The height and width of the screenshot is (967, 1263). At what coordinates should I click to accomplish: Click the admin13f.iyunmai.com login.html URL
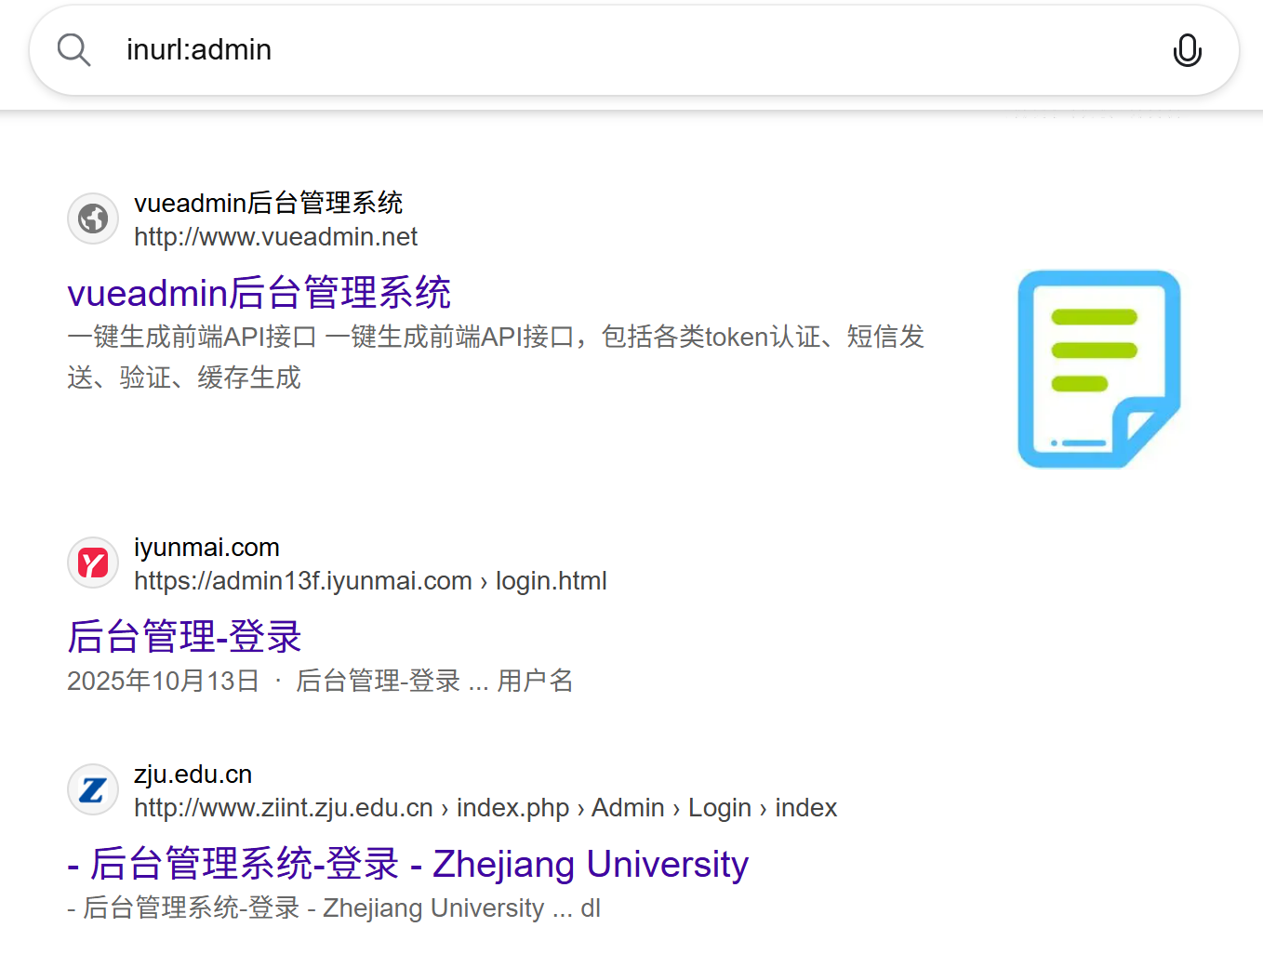[x=370, y=581]
